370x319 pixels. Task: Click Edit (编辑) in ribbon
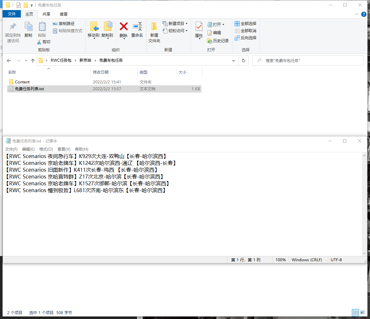214,32
